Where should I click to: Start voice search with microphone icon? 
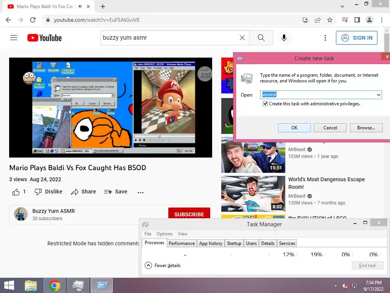point(284,38)
